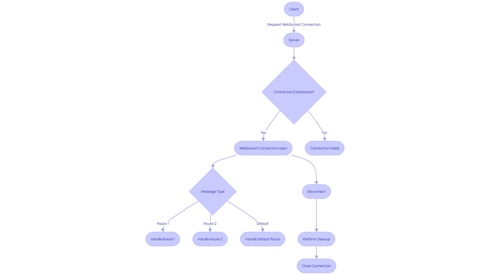Expand the Yes branch path
Screen dimensions: 490x275
263,132
